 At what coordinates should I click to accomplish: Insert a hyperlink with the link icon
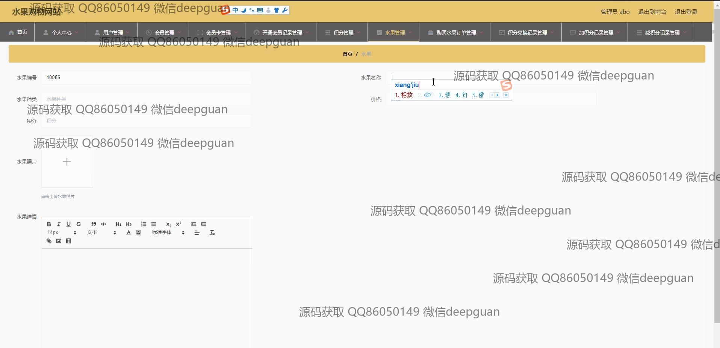pos(49,241)
